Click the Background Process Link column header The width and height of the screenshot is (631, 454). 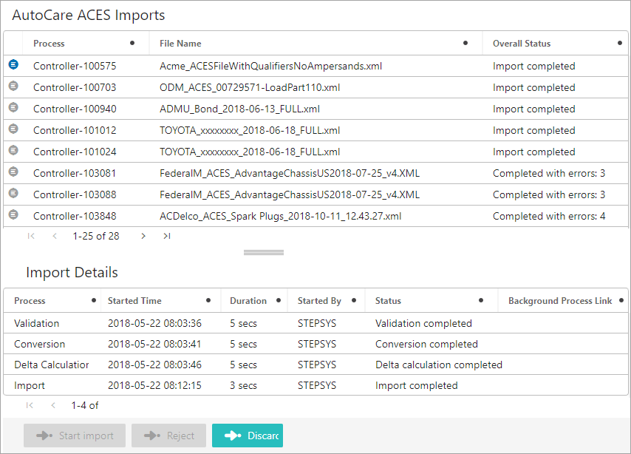560,301
